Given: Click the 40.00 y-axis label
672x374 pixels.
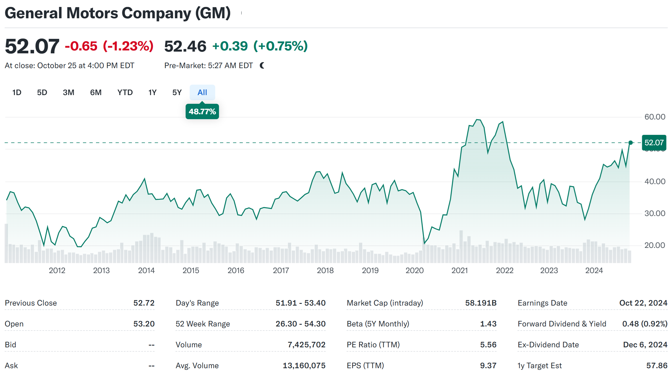Looking at the screenshot, I should pos(655,181).
